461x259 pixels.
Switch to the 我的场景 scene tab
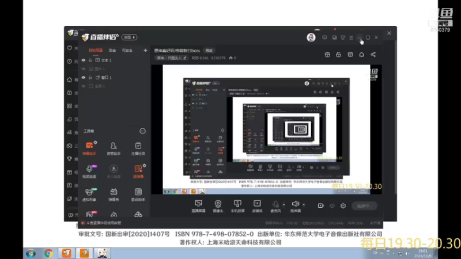(96, 51)
